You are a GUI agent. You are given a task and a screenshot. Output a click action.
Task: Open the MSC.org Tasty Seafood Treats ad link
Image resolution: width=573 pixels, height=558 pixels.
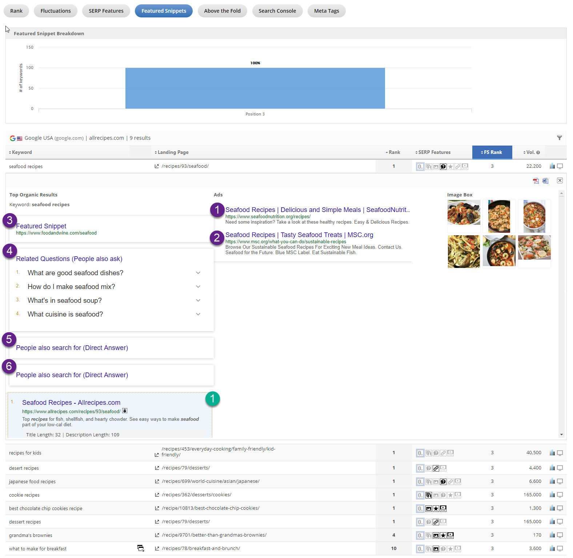299,235
